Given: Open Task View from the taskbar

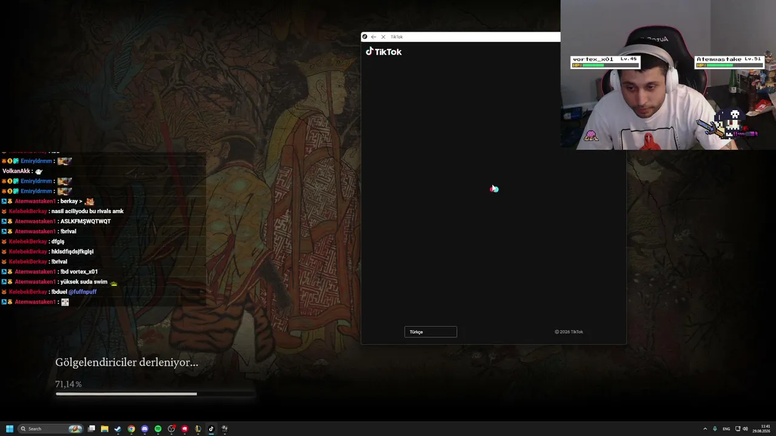Looking at the screenshot, I should pyautogui.click(x=92, y=429).
